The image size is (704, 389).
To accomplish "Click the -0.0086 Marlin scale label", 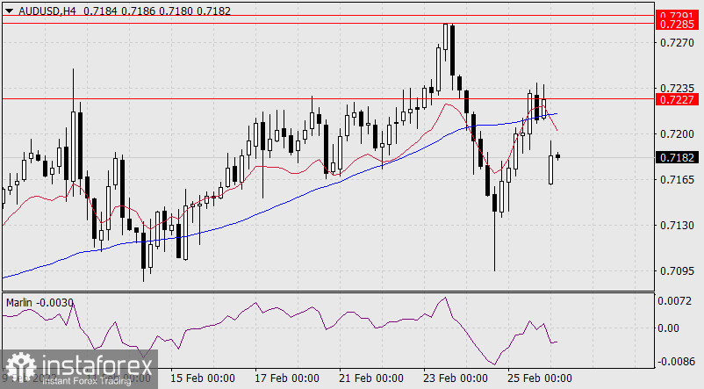I will click(676, 361).
